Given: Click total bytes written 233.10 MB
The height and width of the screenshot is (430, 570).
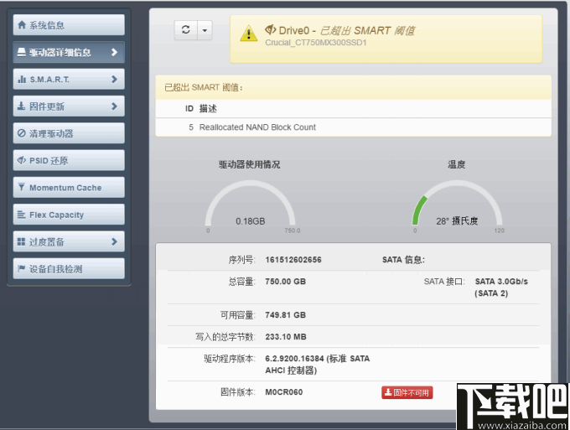Looking at the screenshot, I should (286, 337).
